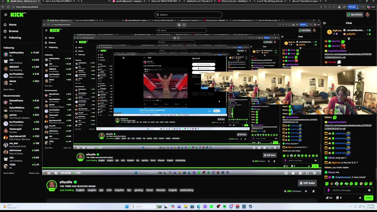The image size is (377, 212).
Task: Expand gift leaderboard with down chevron
Action: pyautogui.click(x=349, y=39)
